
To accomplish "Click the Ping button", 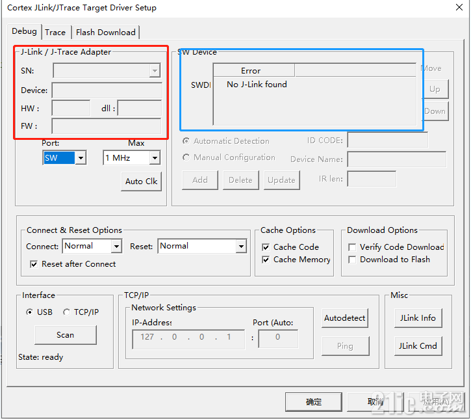I will (x=345, y=346).
